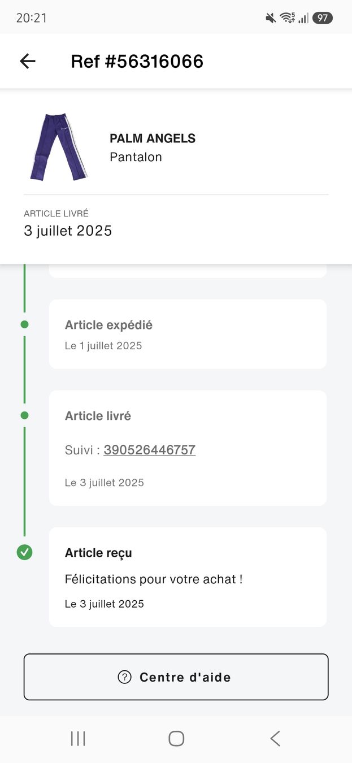
Task: Tap the help question mark icon
Action: point(124,677)
